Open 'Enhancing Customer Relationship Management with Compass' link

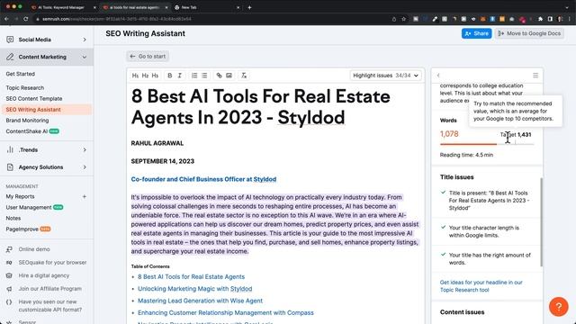226,313
